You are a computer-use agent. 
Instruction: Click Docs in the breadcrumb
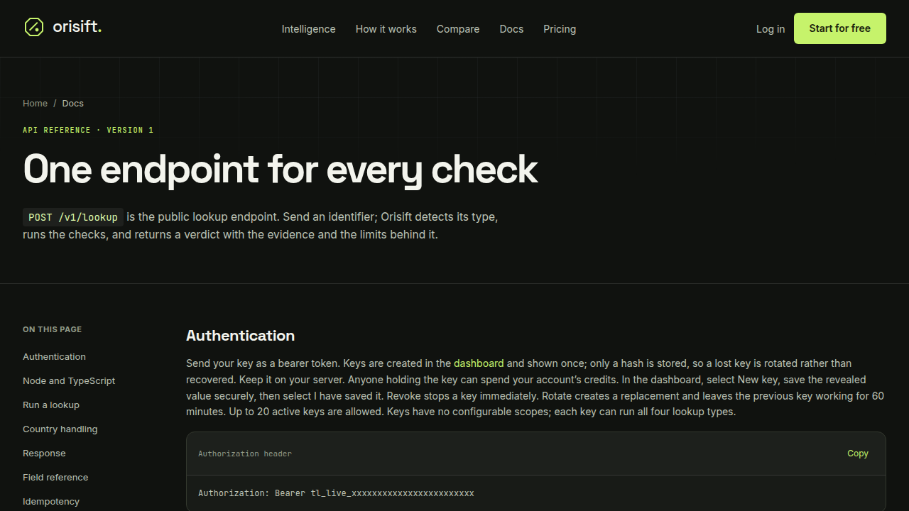coord(73,104)
